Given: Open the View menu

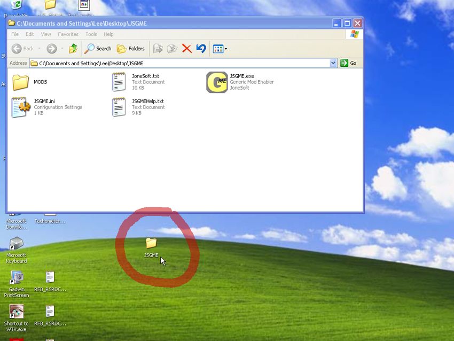Looking at the screenshot, I should pos(46,34).
